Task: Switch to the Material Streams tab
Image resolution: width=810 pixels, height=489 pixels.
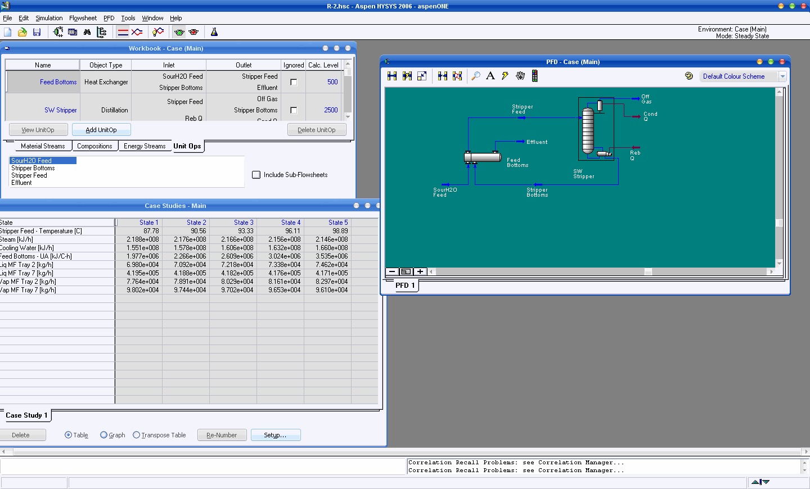Action: 43,146
